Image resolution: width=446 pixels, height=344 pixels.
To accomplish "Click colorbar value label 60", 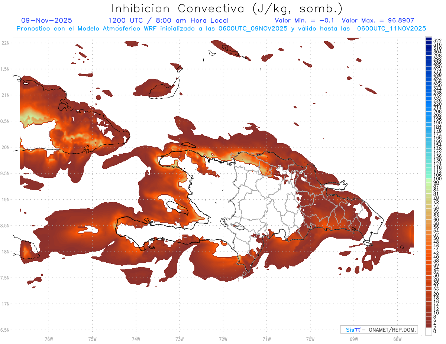I will click(x=436, y=219).
